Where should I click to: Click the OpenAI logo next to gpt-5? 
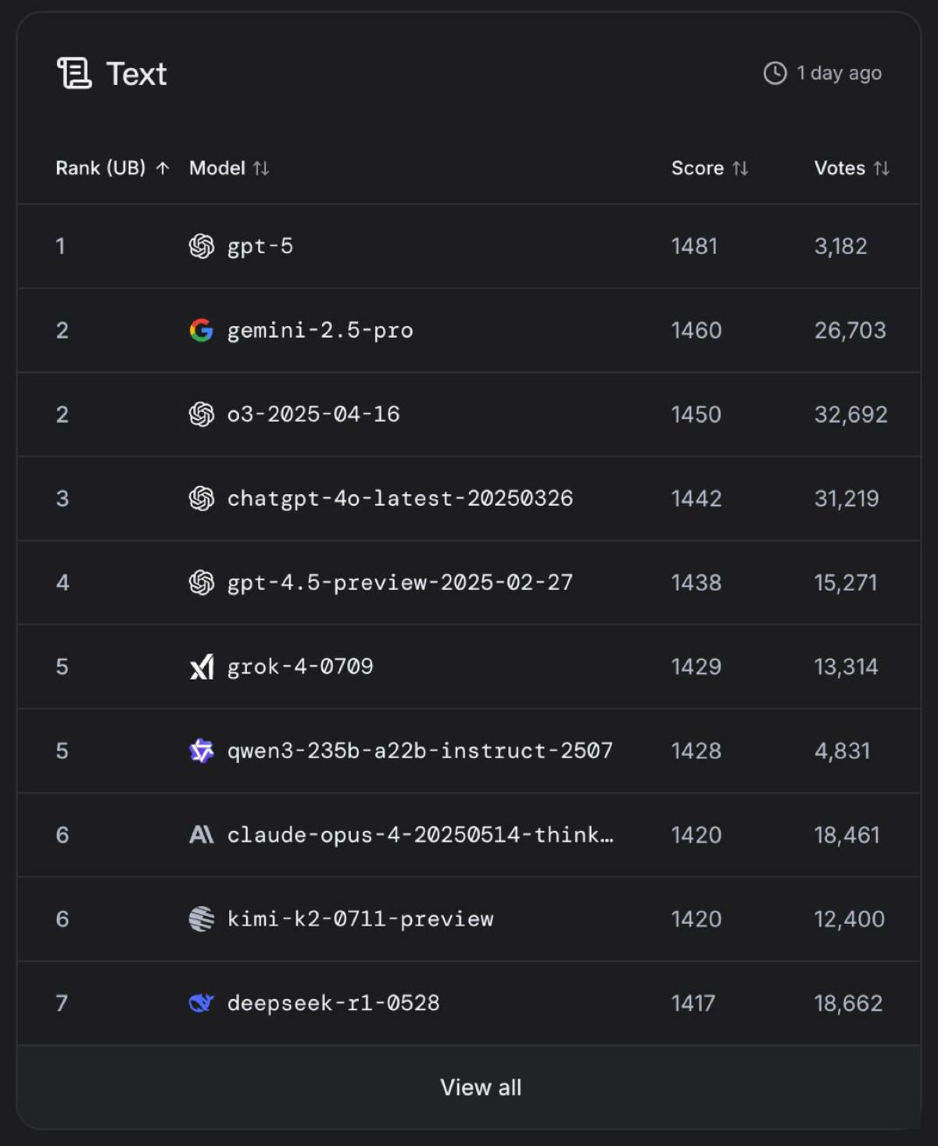pos(202,246)
